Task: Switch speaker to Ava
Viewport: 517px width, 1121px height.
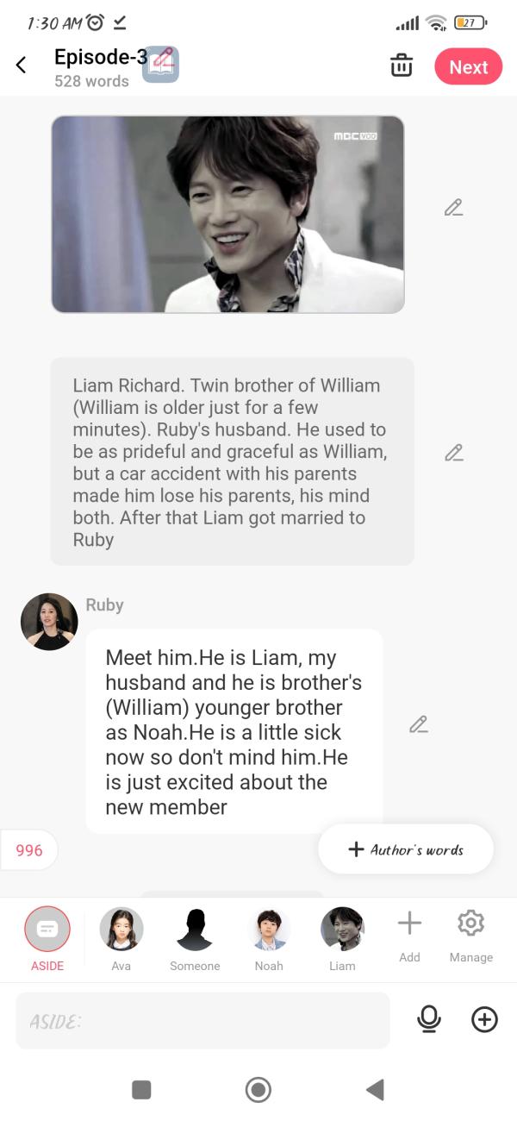Action: [121, 939]
